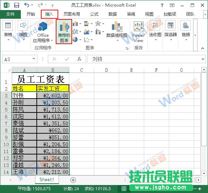The image size is (208, 193).
Task: Select column C header
Action: coord(81,70)
